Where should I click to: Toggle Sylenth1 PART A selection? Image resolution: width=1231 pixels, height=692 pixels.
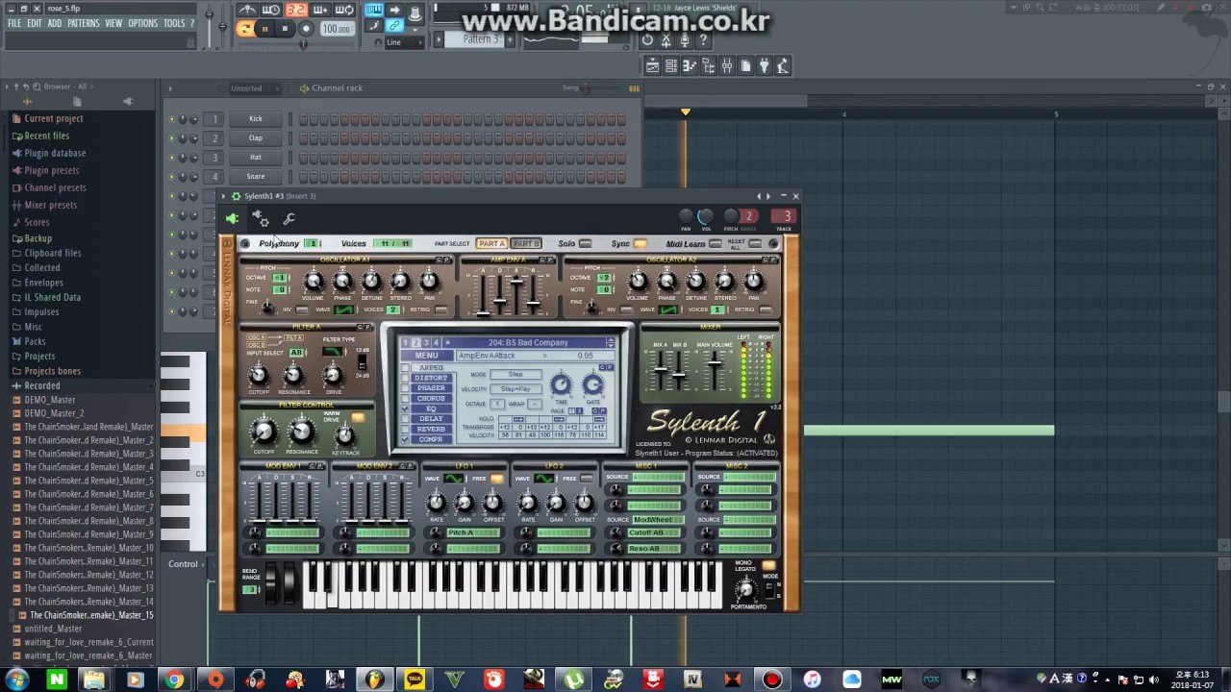(x=491, y=244)
